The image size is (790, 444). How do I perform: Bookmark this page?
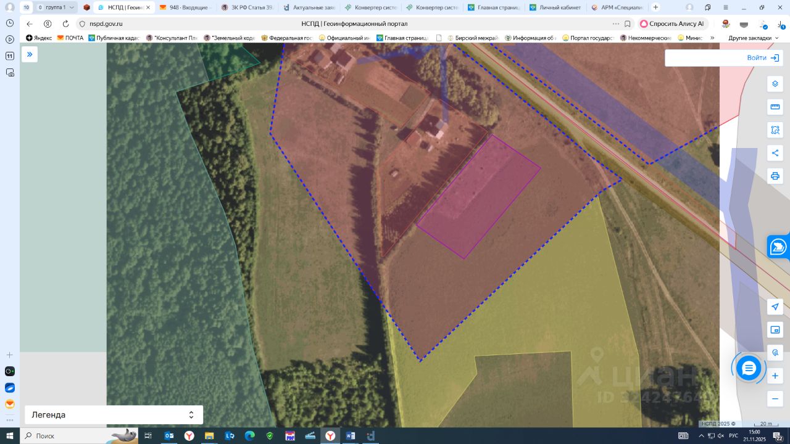(628, 23)
